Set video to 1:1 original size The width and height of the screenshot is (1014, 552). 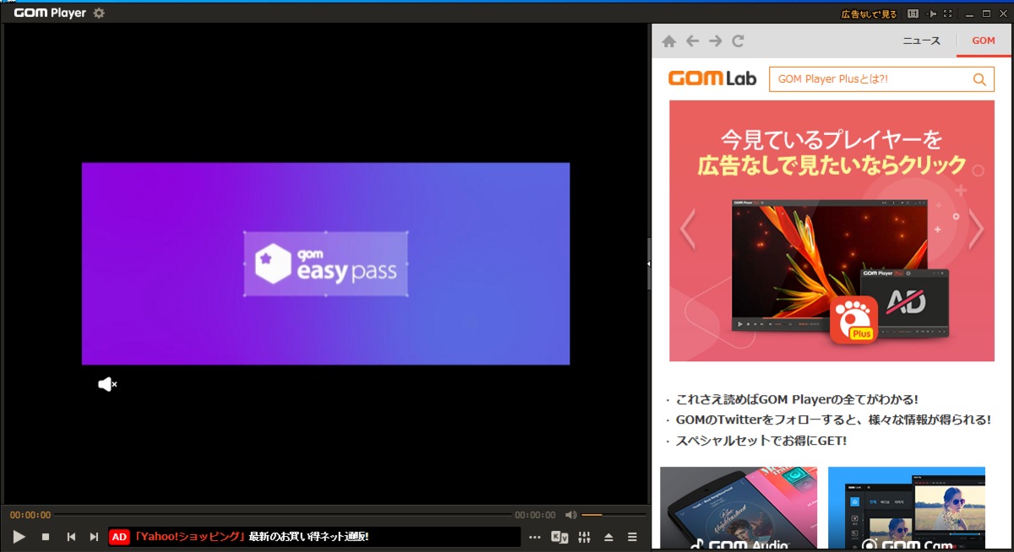[x=913, y=14]
